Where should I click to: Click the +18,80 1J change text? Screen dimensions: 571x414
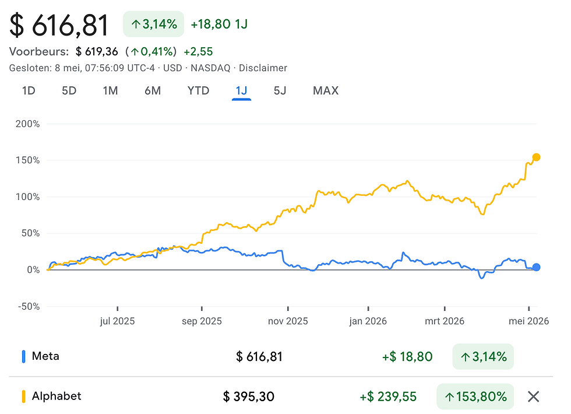[x=219, y=24]
